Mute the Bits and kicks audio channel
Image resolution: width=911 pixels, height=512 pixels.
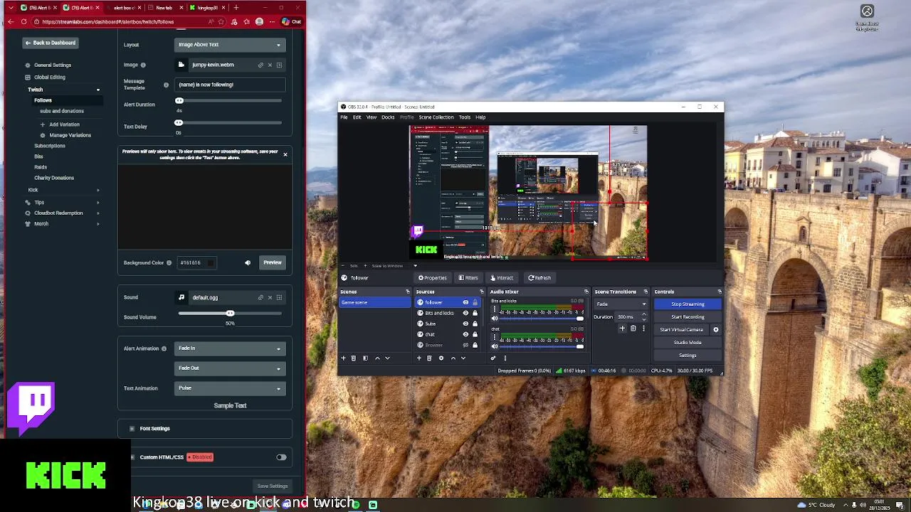tap(495, 319)
